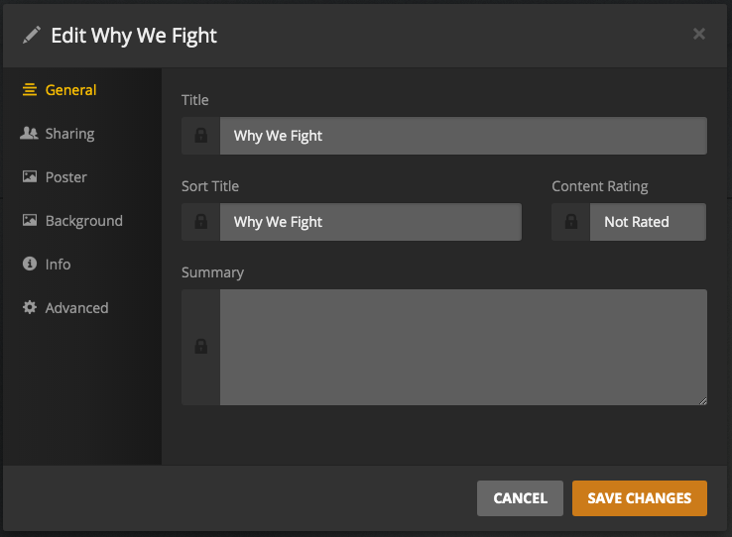Click the Poster image icon
This screenshot has height=537, width=732.
pos(29,177)
